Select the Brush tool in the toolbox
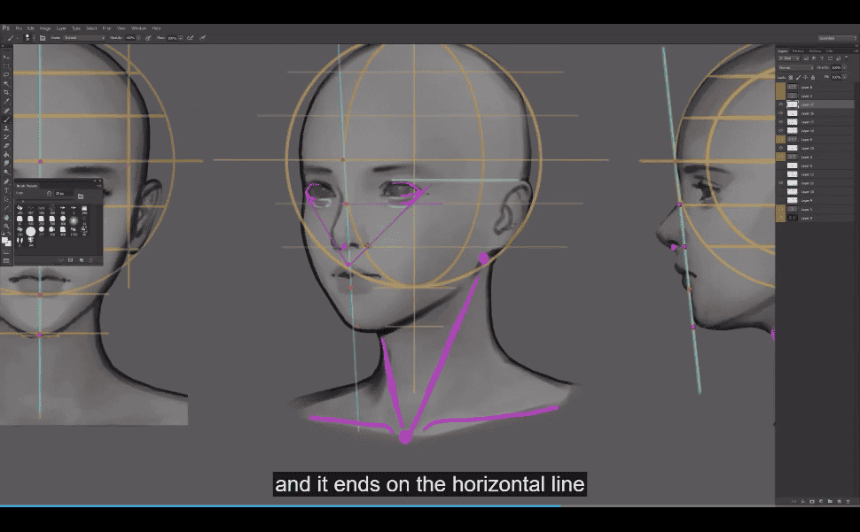 coord(6,120)
